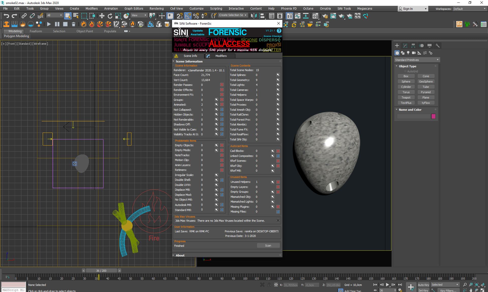Click the Phoenix FD beer preset icon
Image resolution: width=488 pixels, height=292 pixels.
[x=167, y=24]
